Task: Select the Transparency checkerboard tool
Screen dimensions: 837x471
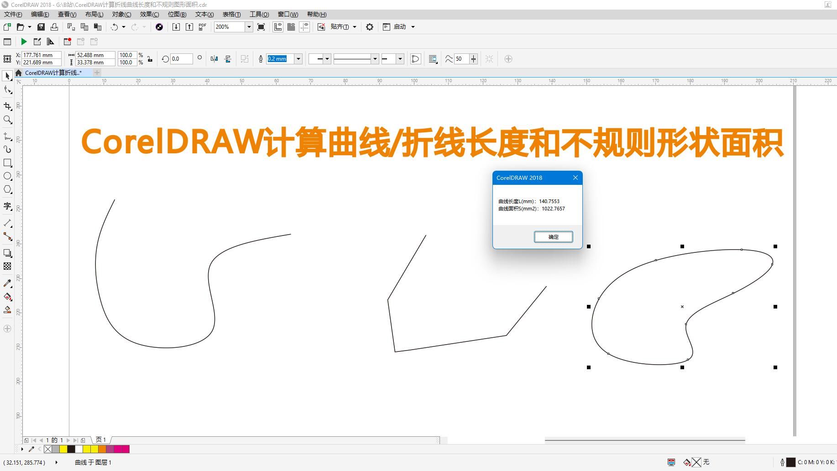Action: click(x=7, y=266)
